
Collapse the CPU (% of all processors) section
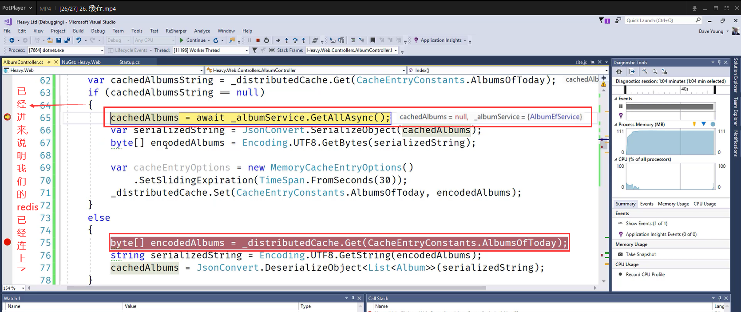pyautogui.click(x=616, y=159)
